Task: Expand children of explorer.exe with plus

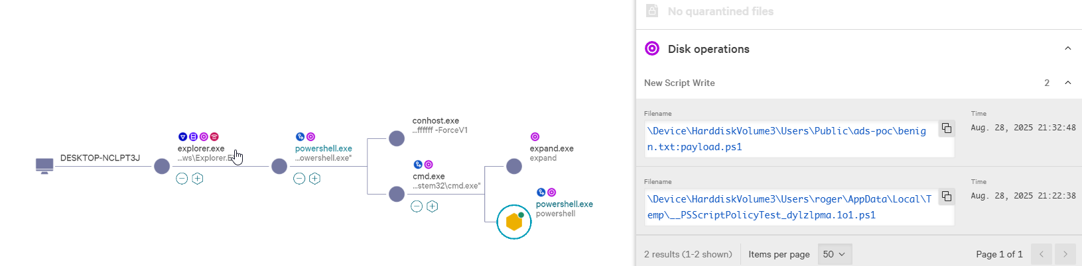Action: click(x=198, y=179)
